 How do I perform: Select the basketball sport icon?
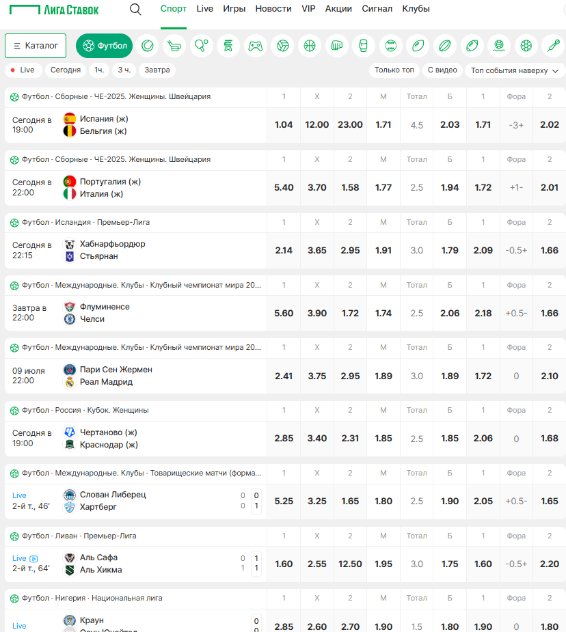[x=310, y=46]
